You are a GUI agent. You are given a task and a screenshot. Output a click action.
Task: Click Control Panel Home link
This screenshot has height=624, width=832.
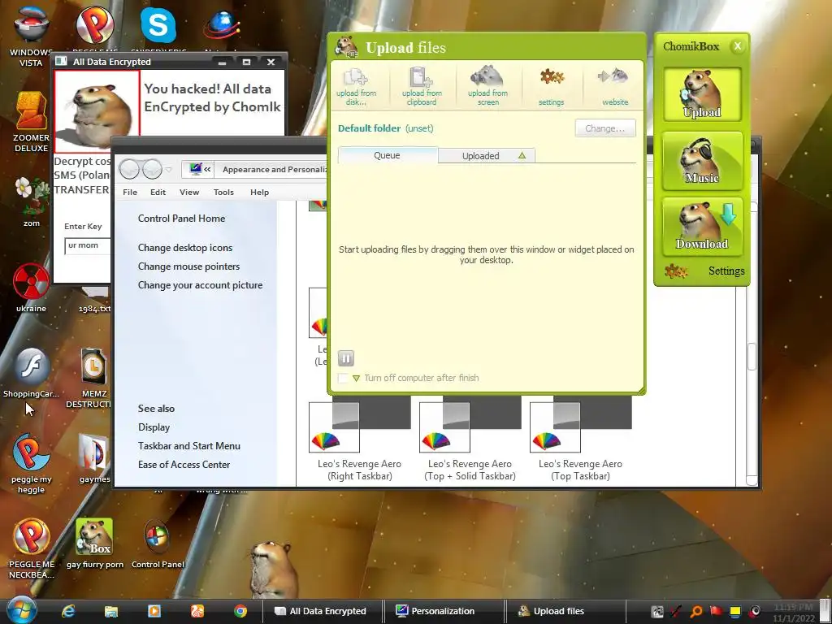(x=181, y=219)
